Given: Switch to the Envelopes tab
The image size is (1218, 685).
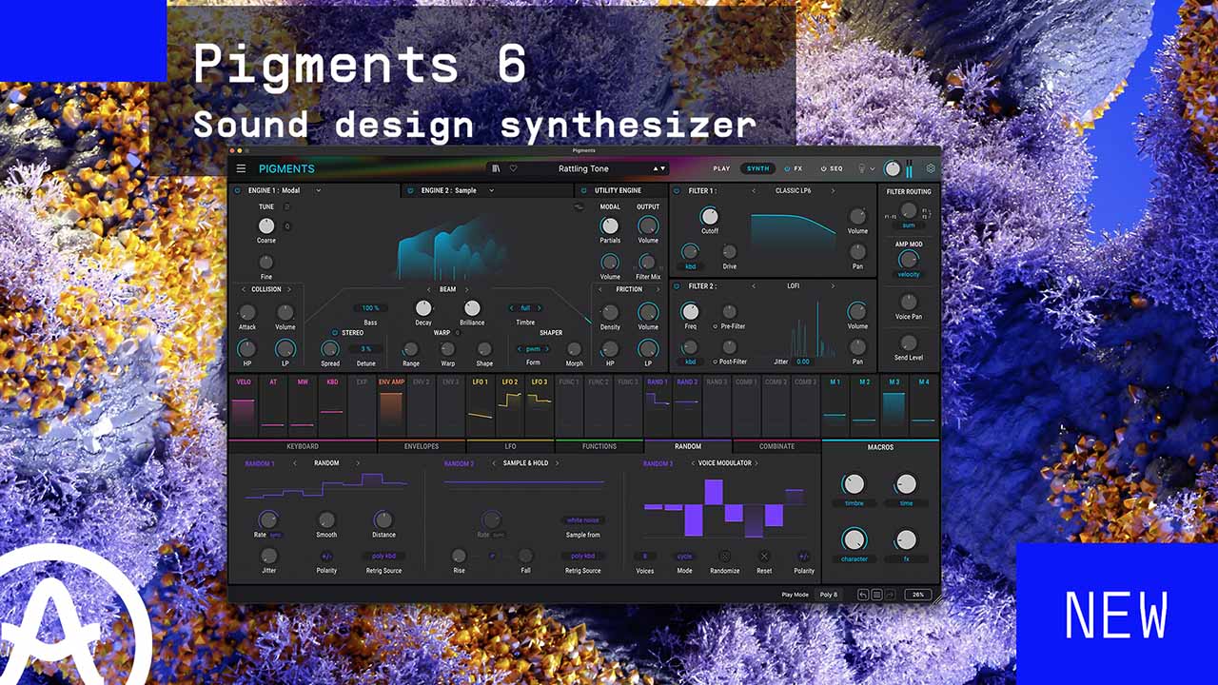Looking at the screenshot, I should point(421,446).
